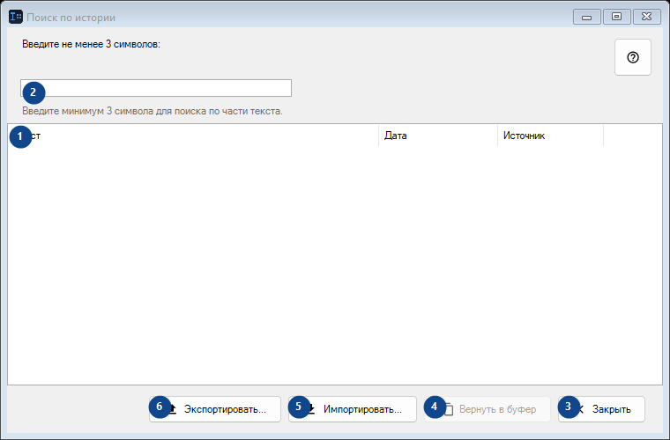
Task: Click the Экспортировать... button
Action: [215, 409]
